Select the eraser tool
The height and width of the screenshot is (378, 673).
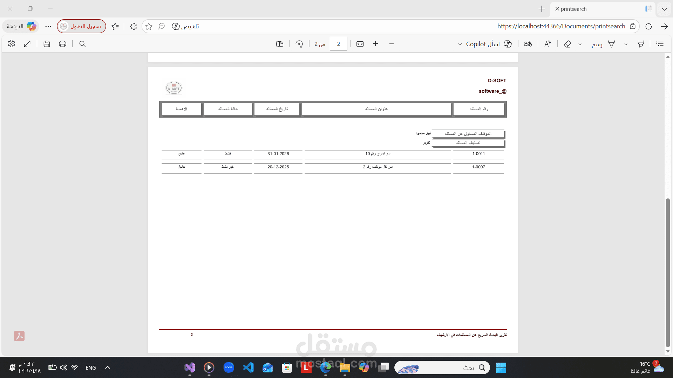coord(567,44)
